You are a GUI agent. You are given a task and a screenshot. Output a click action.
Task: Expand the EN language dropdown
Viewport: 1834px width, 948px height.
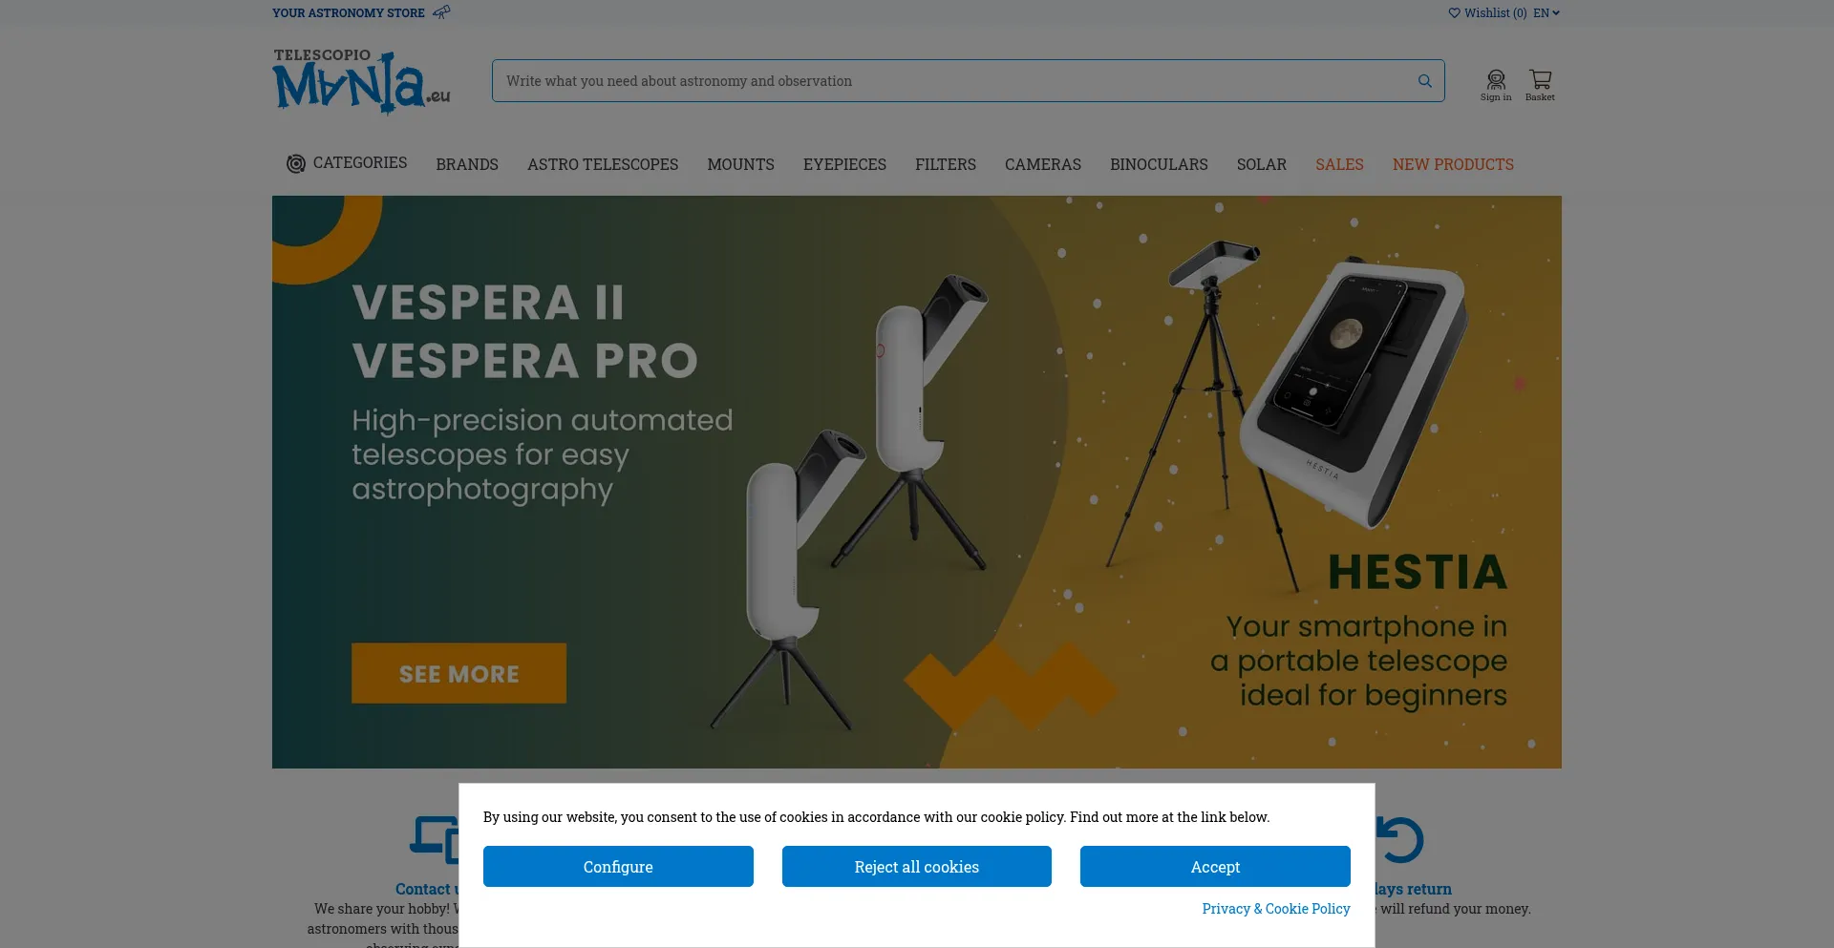coord(1546,13)
